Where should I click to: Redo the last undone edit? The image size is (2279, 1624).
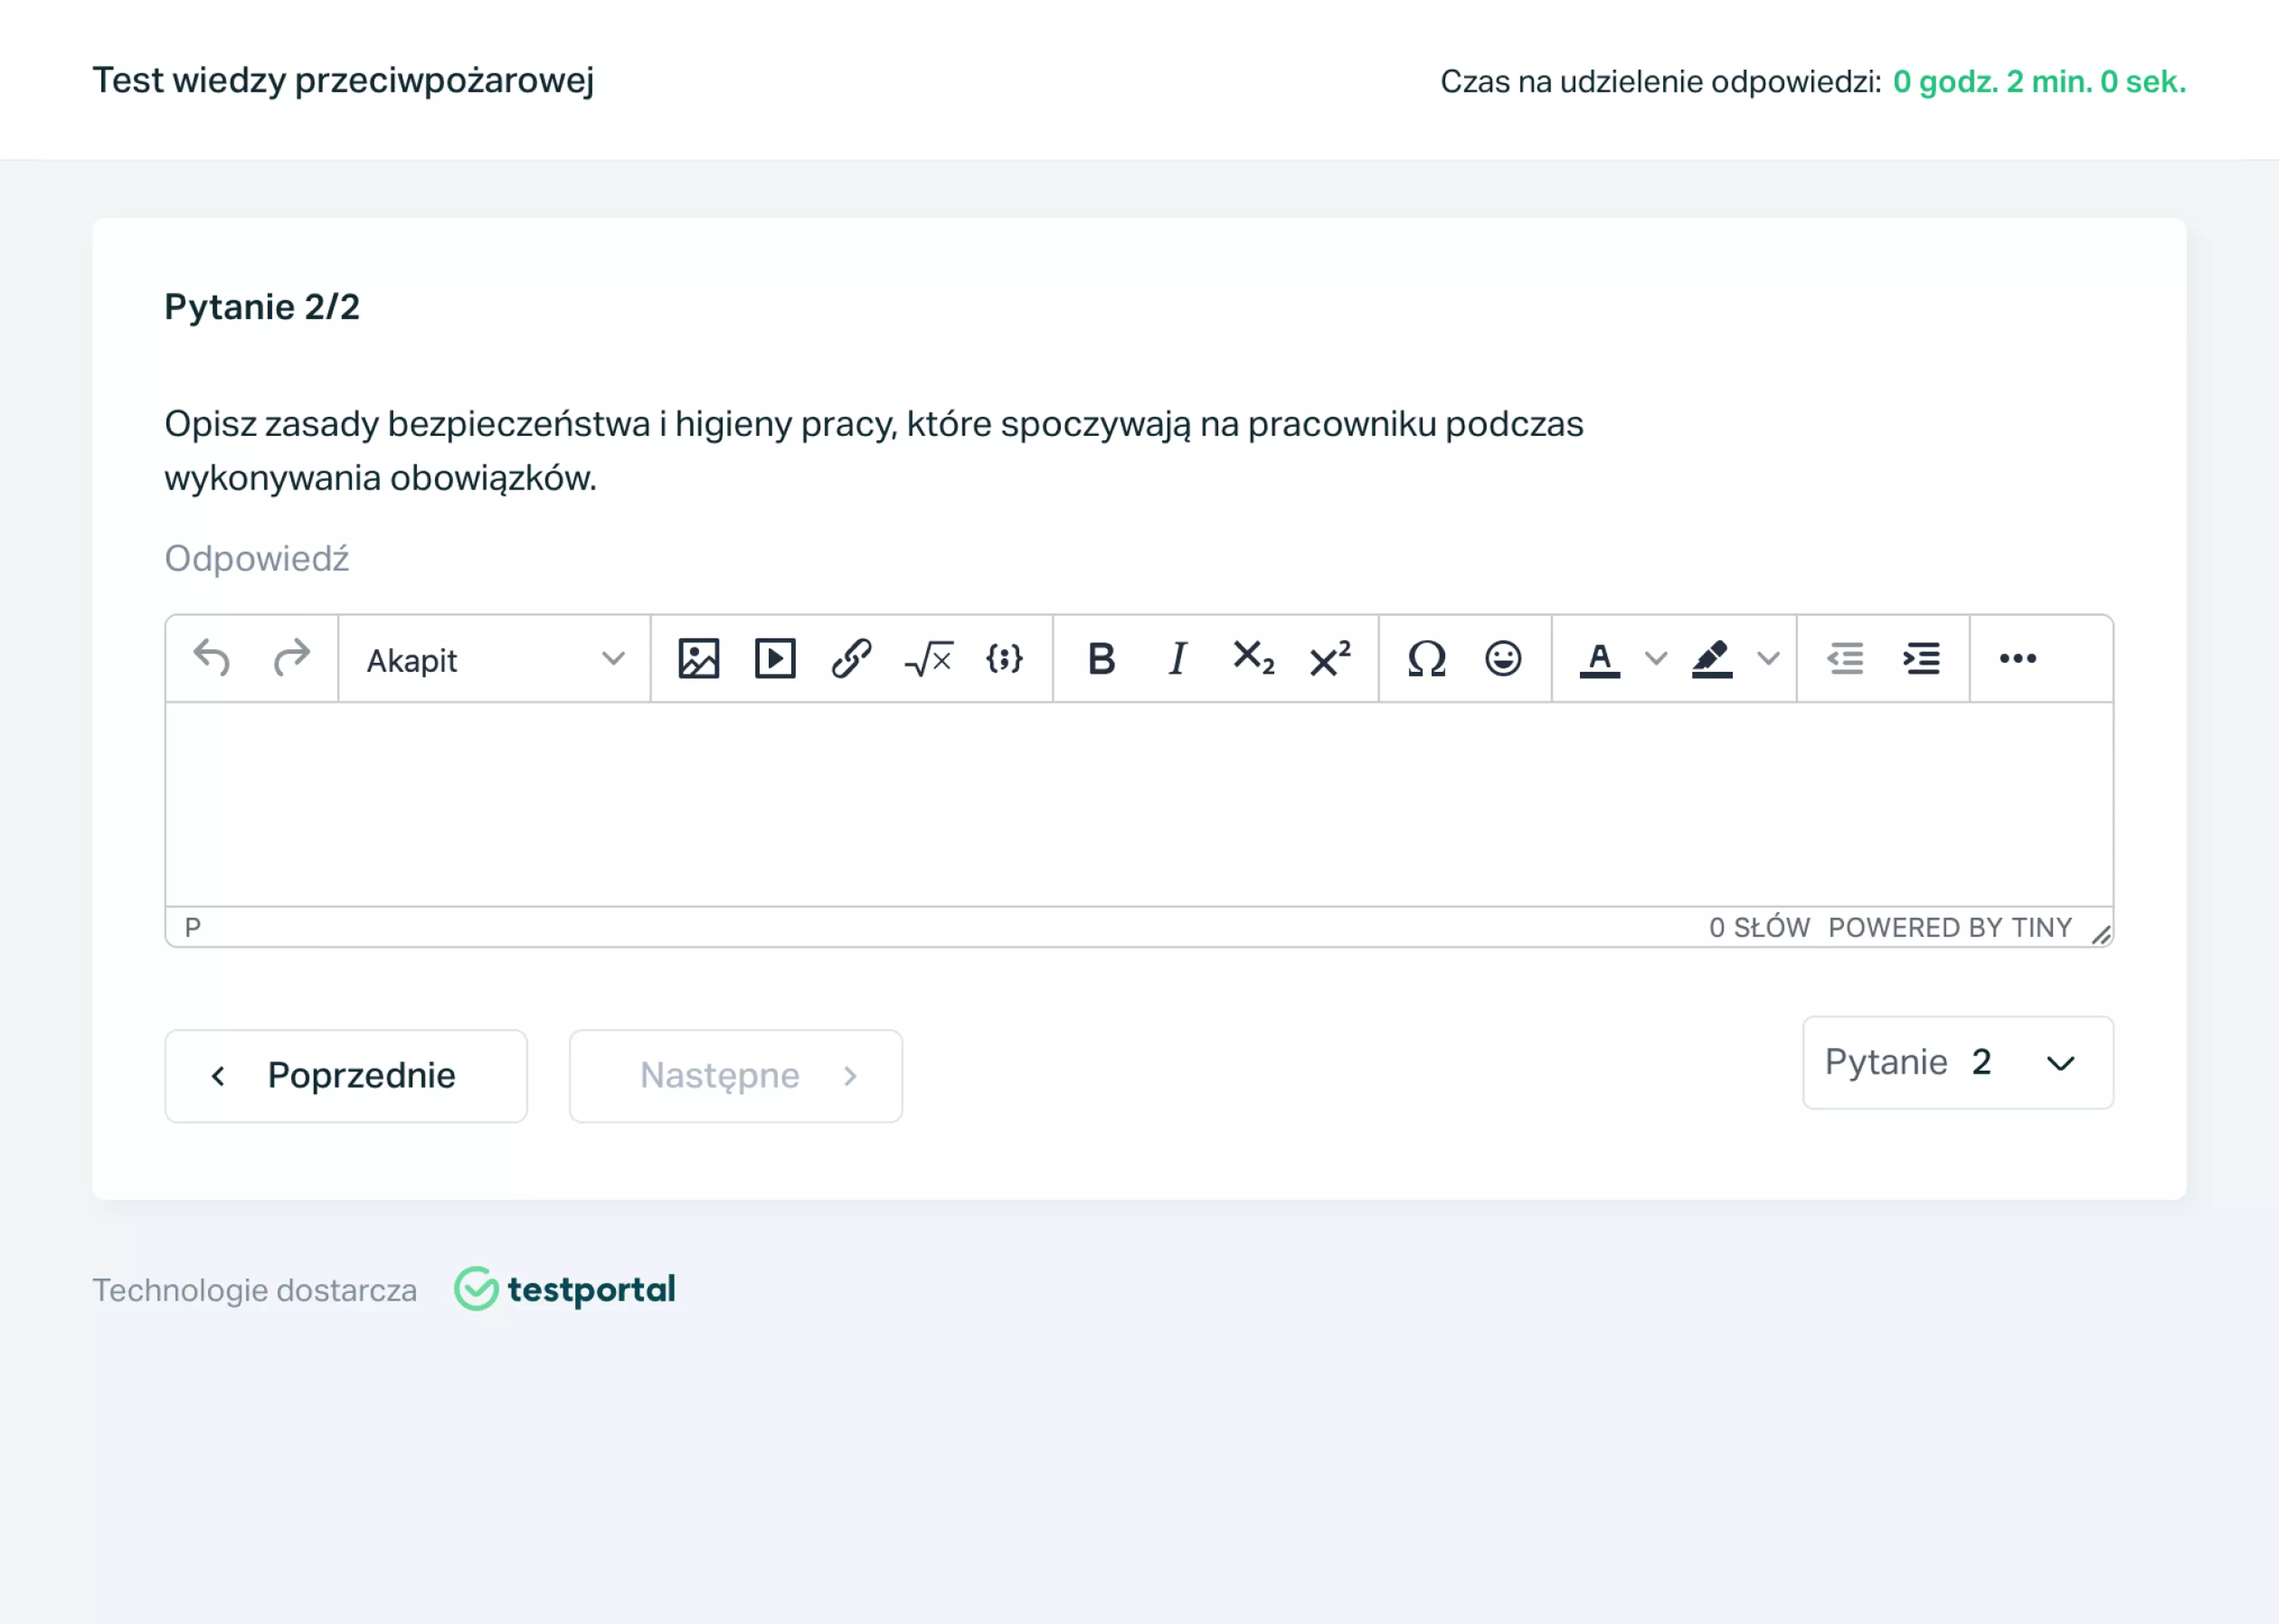tap(291, 659)
